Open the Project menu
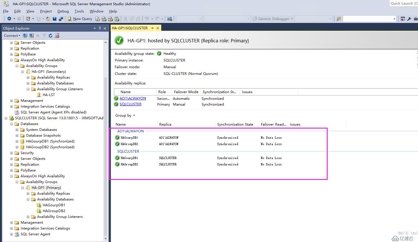The image size is (418, 242). pos(46,11)
